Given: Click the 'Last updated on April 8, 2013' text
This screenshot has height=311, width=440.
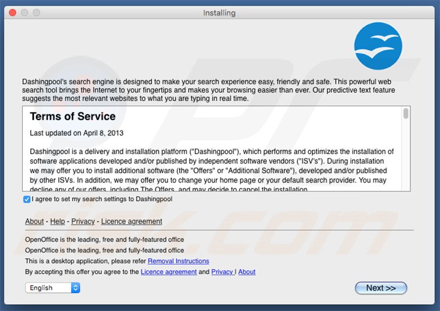Looking at the screenshot, I should click(77, 133).
